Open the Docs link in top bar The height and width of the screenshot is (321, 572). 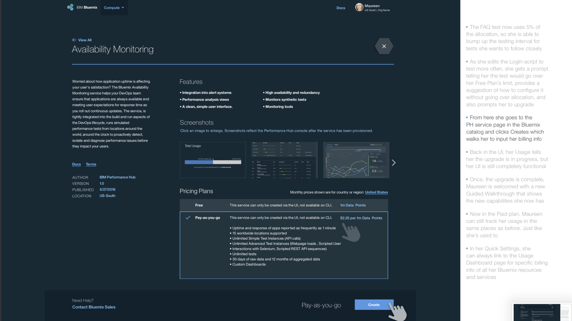click(x=341, y=8)
